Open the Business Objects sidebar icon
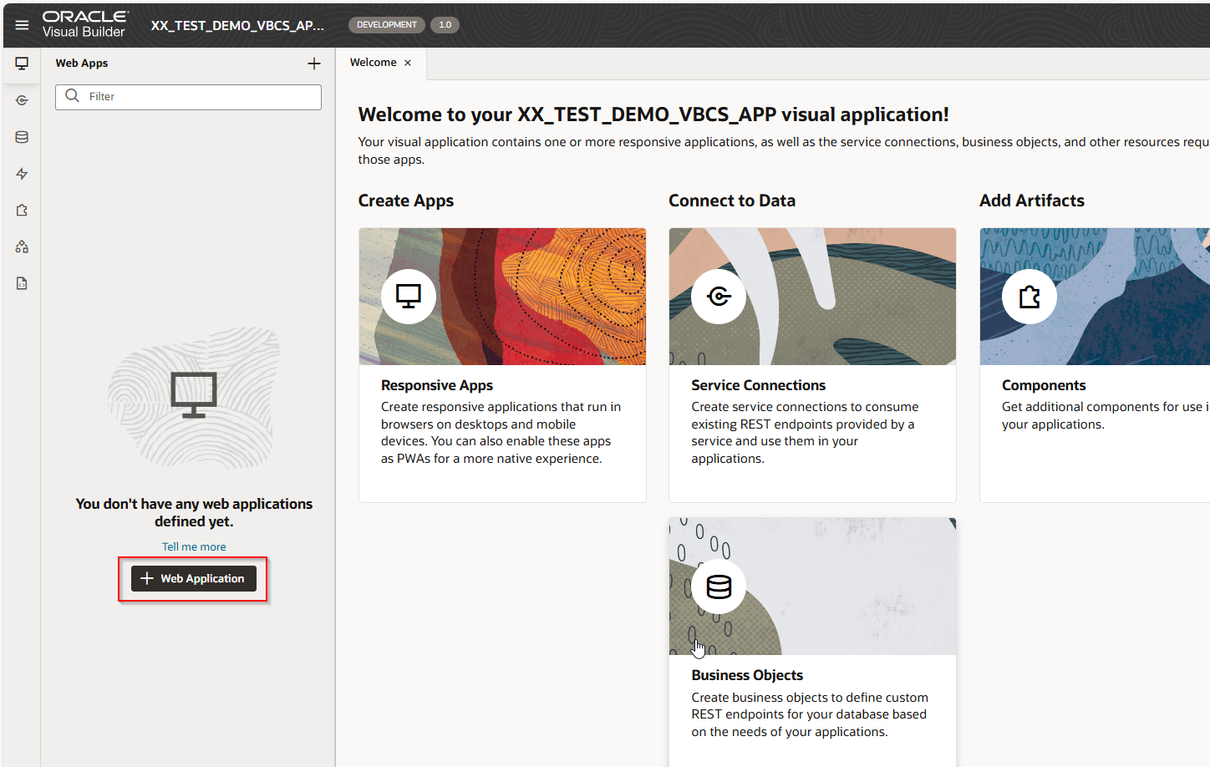Viewport: 1210px width, 767px height. coord(21,136)
